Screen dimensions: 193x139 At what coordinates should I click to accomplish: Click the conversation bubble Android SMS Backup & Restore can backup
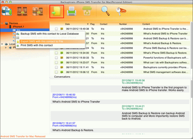coord(120,116)
